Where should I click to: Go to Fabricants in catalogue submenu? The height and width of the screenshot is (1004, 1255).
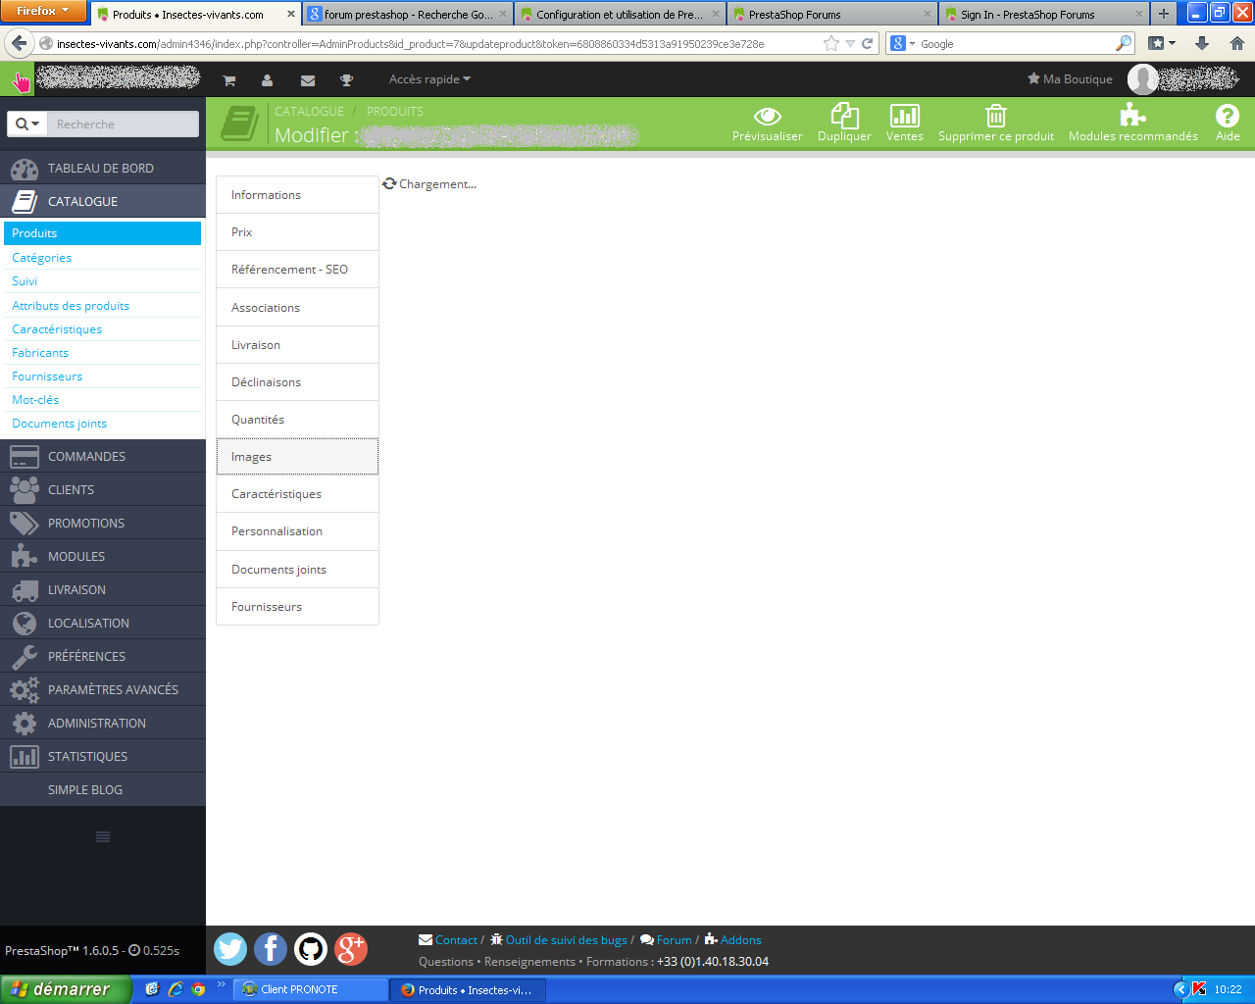pyautogui.click(x=40, y=353)
